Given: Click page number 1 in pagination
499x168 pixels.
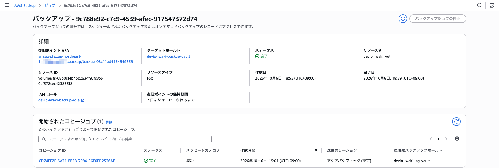Looking at the screenshot, I should (438, 139).
